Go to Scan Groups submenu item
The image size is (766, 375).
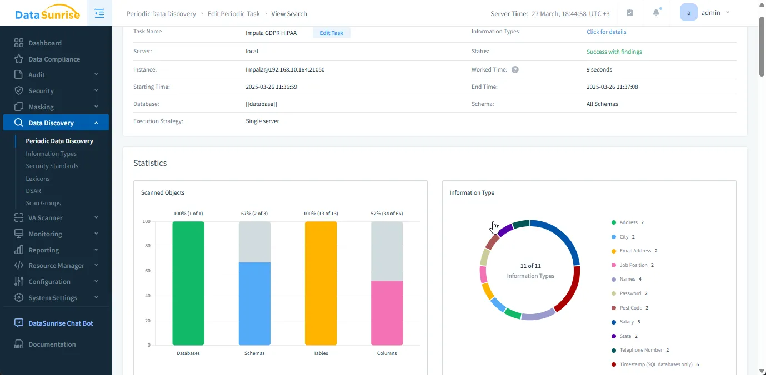click(43, 203)
